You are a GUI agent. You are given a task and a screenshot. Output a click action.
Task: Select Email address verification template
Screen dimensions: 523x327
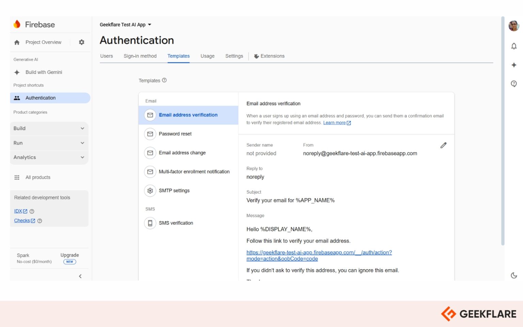[x=188, y=115]
